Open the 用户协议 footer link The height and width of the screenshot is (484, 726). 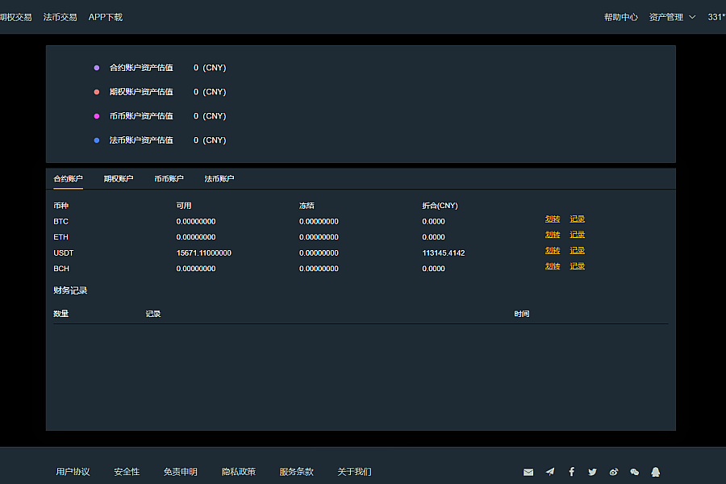click(x=73, y=472)
